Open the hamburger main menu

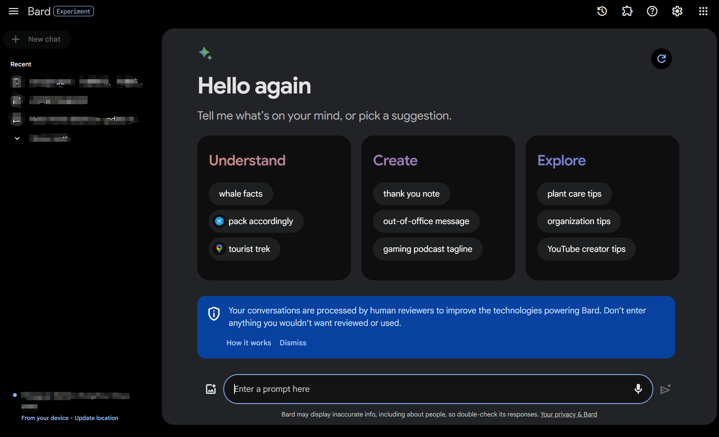pyautogui.click(x=14, y=11)
